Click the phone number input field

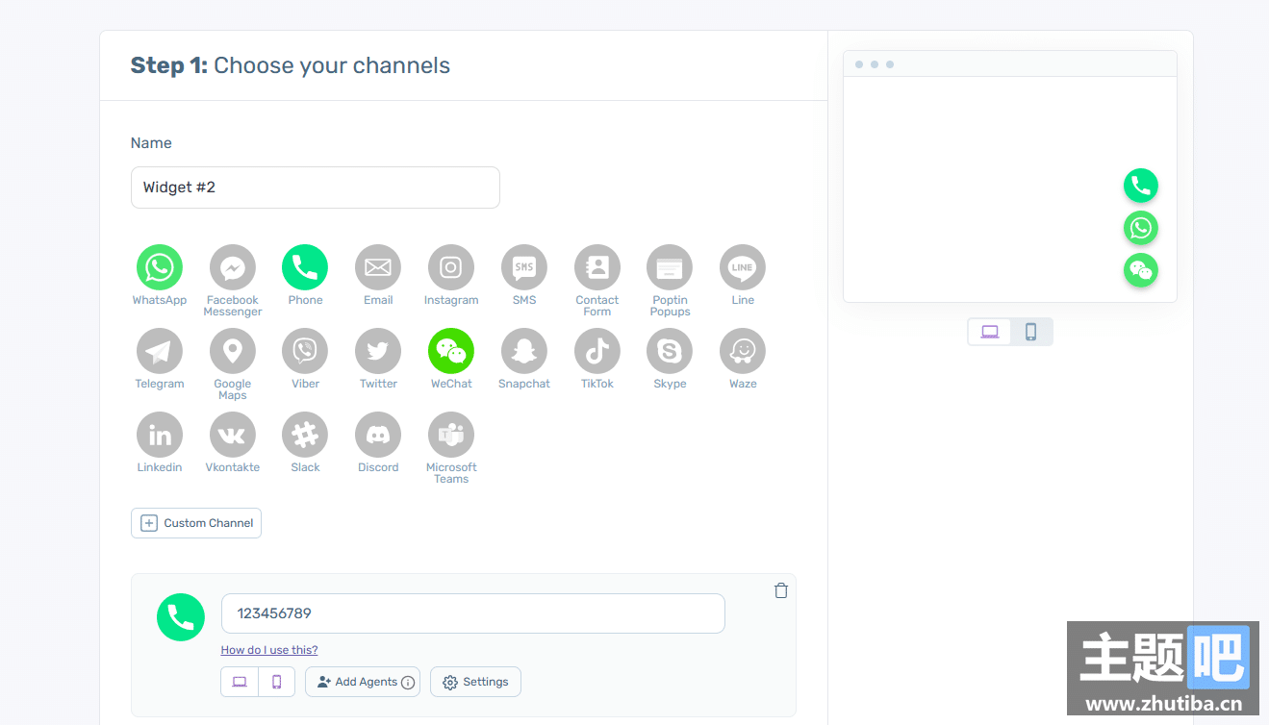(473, 613)
